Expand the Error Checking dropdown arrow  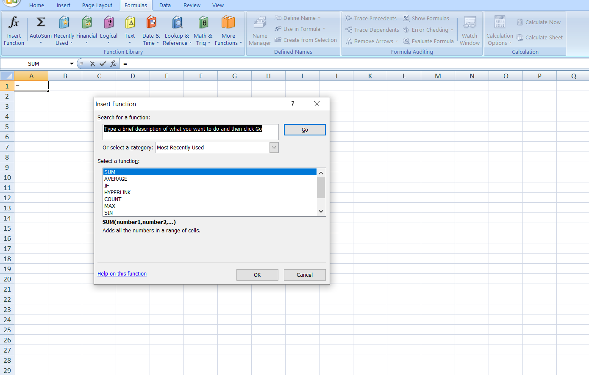(x=452, y=30)
